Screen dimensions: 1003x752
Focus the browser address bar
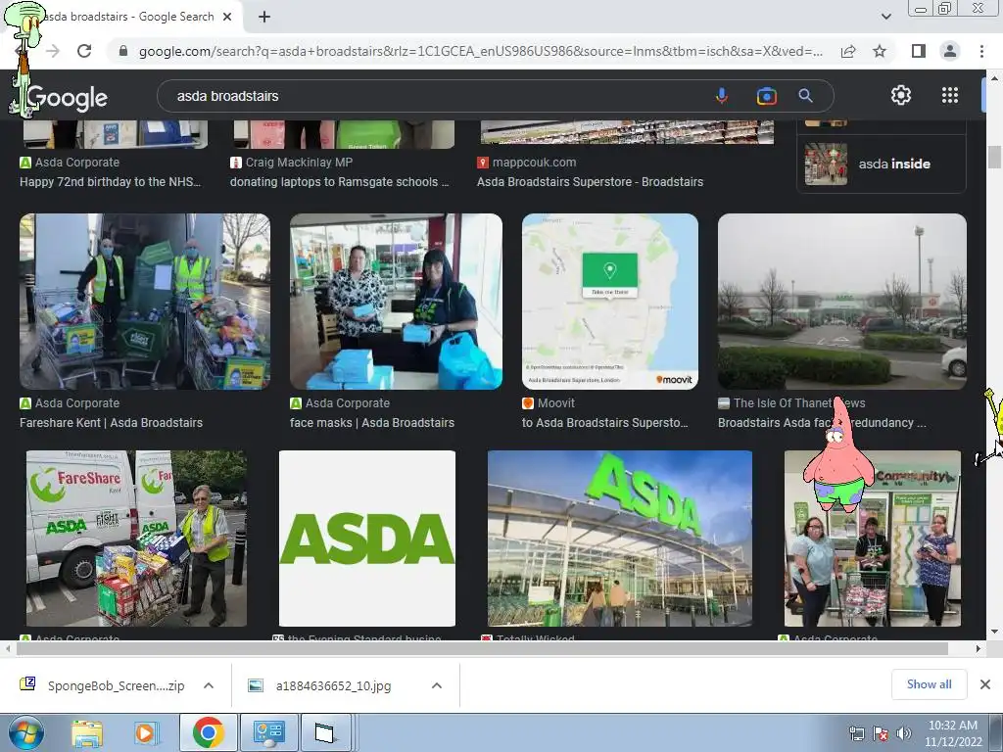coord(480,51)
